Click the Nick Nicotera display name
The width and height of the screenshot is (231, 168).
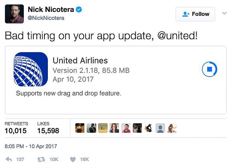51,10
